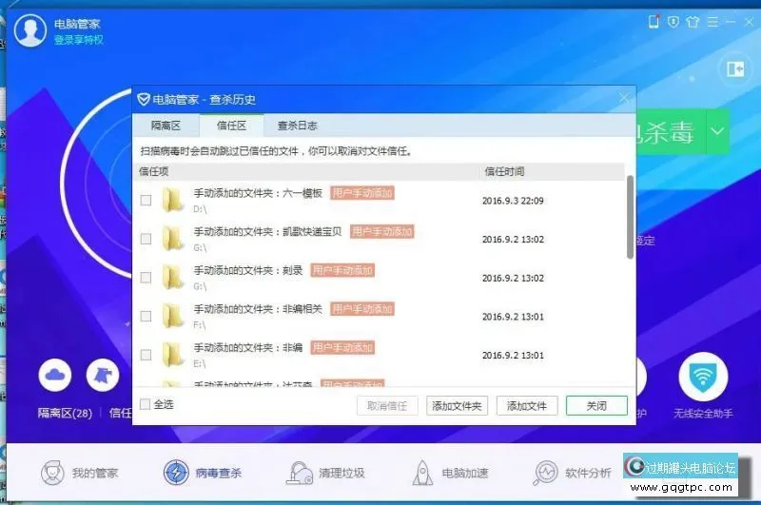Click the 关闭 button
Viewport: 761px width, 505px height.
coord(596,405)
